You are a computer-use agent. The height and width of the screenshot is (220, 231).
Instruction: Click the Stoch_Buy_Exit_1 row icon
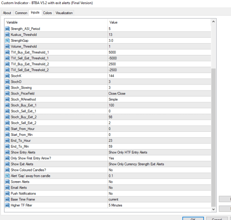pyautogui.click(x=7, y=105)
